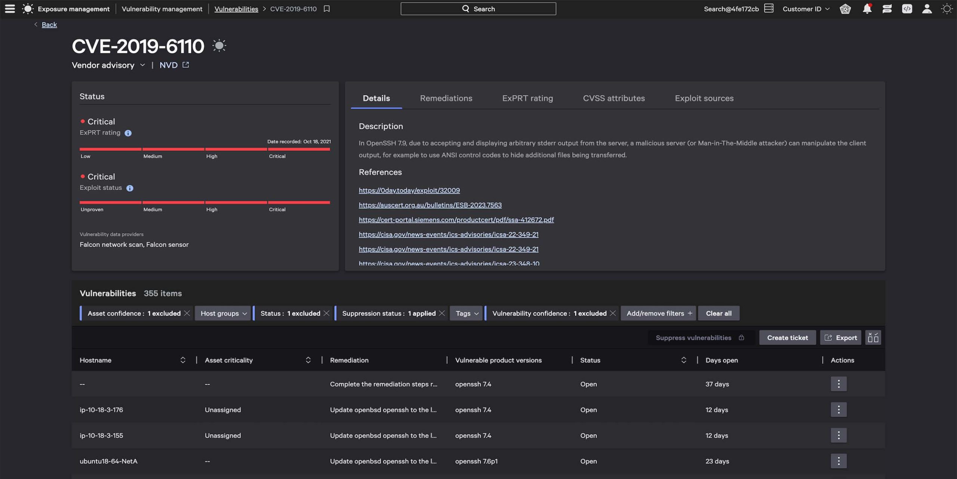This screenshot has width=957, height=479.
Task: Expand the Tags filter dropdown
Action: [467, 313]
